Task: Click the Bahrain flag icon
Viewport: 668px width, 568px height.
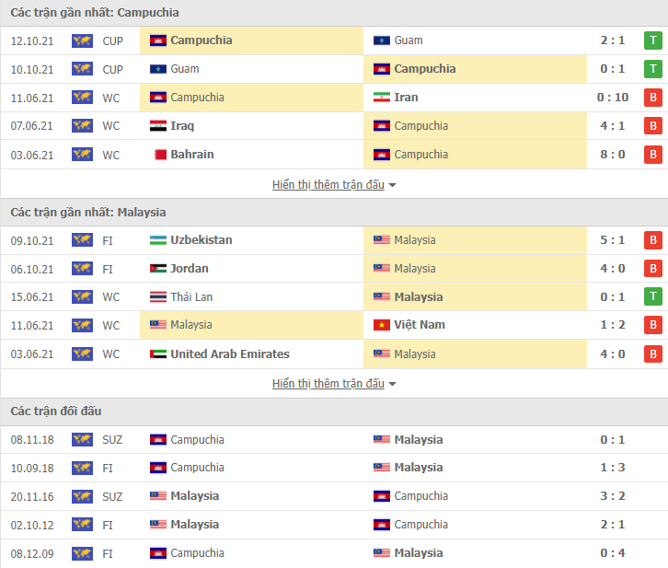Action: [x=160, y=155]
